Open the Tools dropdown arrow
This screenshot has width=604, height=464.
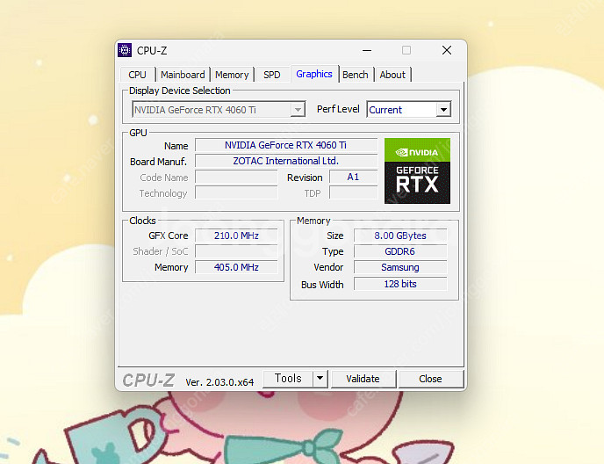pos(320,379)
